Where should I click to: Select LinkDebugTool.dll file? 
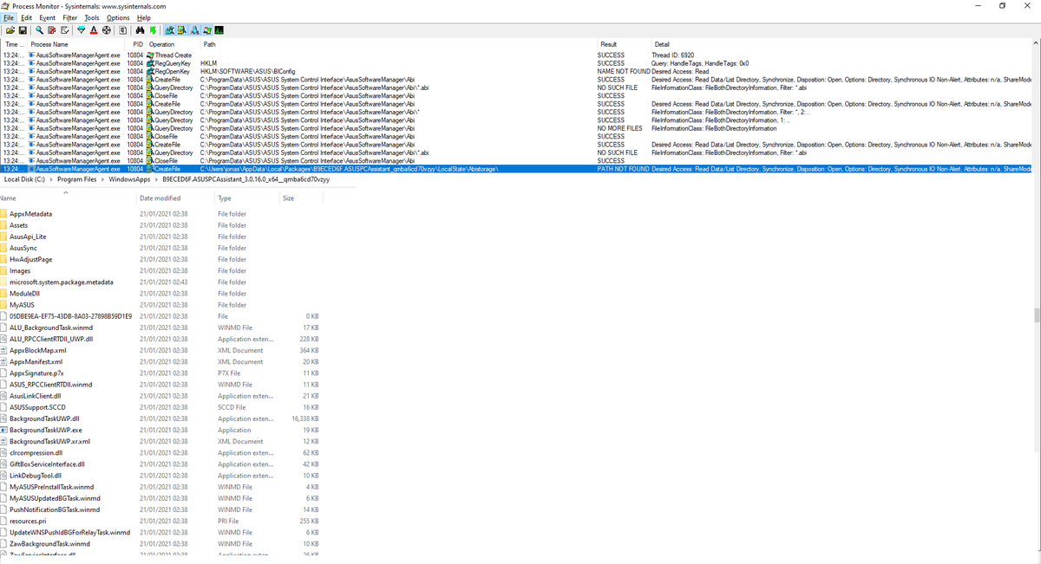tap(36, 475)
